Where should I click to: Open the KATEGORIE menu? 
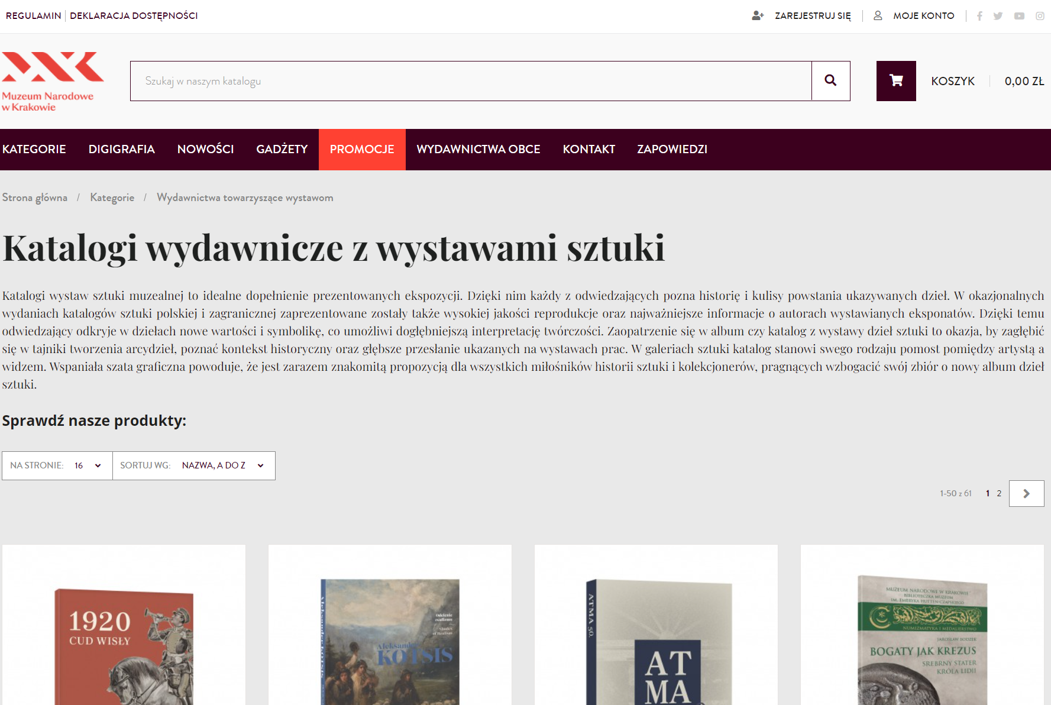point(34,149)
